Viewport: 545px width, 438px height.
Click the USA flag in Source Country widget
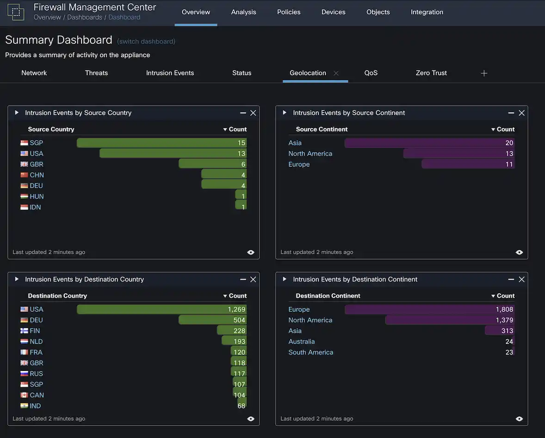coord(25,153)
